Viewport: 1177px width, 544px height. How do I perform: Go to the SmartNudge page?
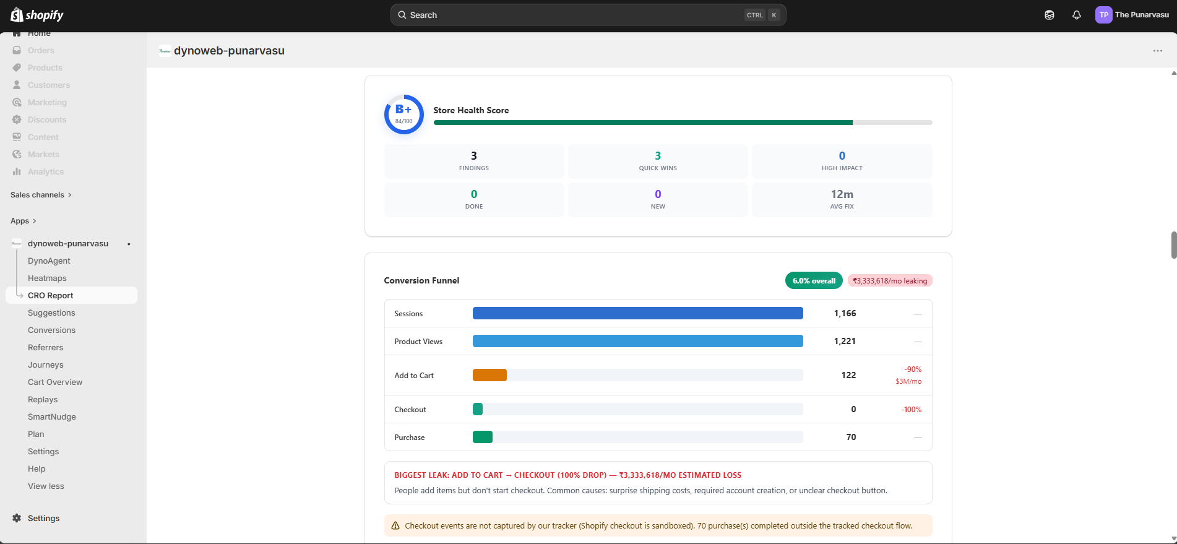point(52,417)
